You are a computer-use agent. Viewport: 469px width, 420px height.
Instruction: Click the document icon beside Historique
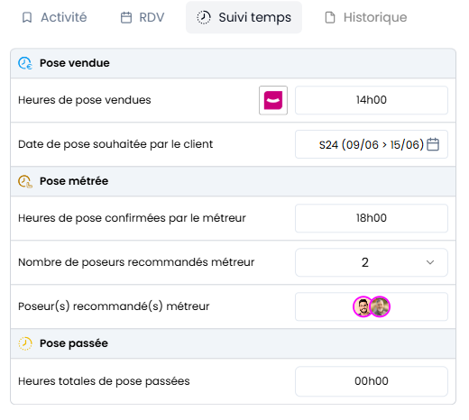[x=330, y=17]
